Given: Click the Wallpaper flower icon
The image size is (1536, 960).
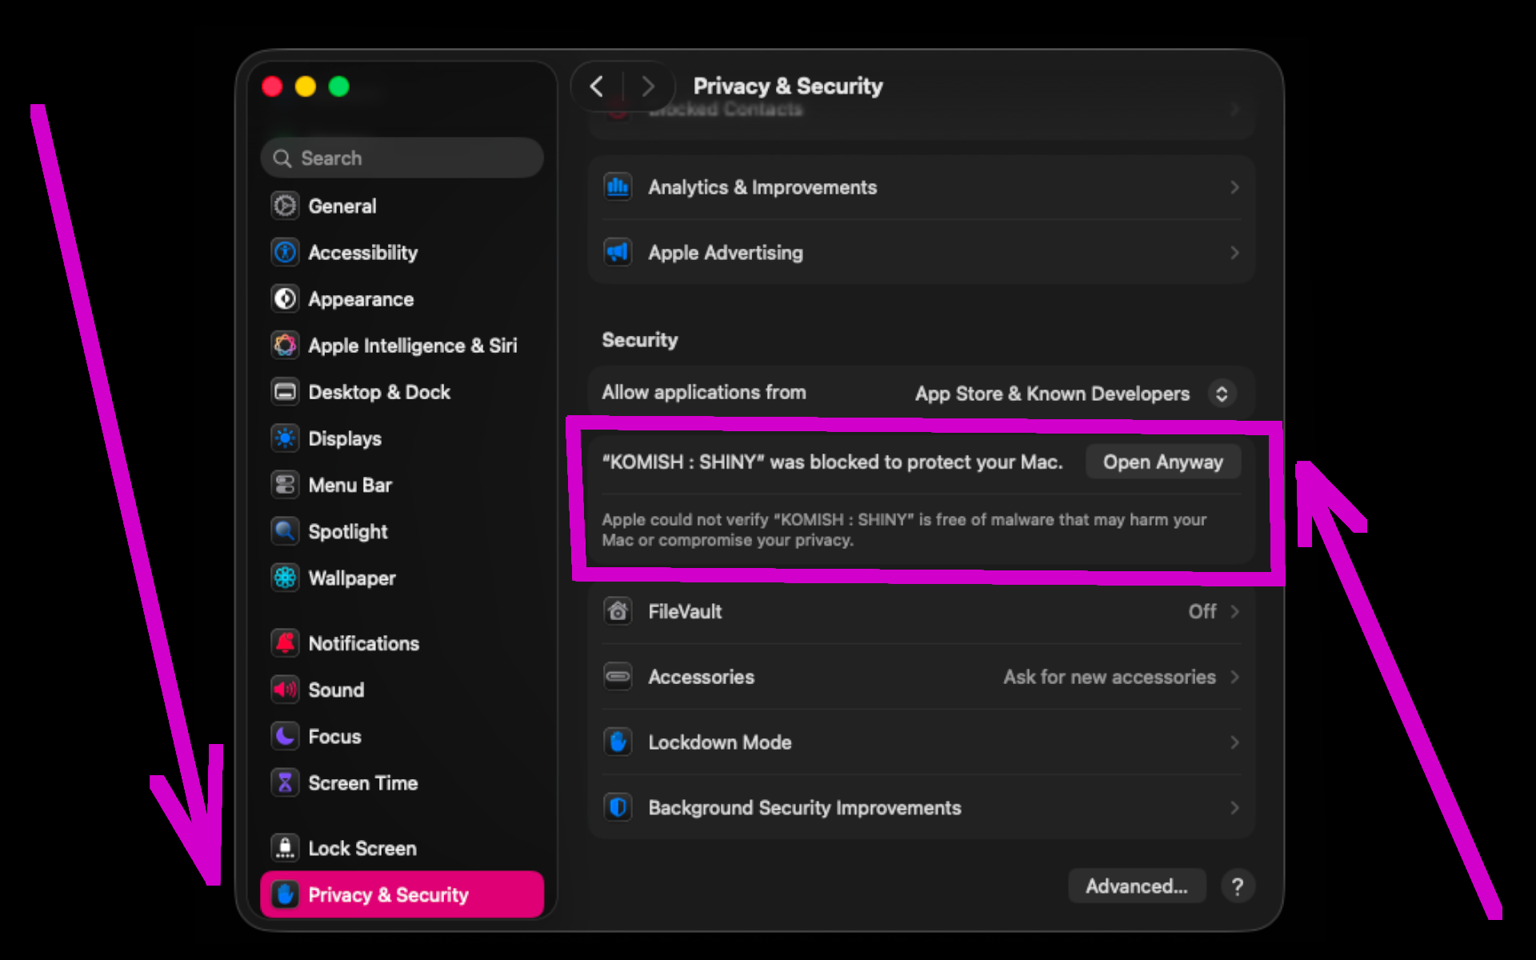Looking at the screenshot, I should (x=285, y=577).
